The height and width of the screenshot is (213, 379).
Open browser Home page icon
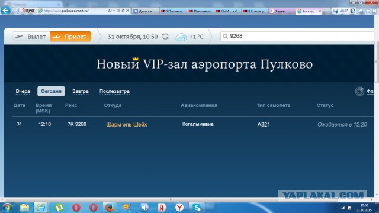pos(361,11)
